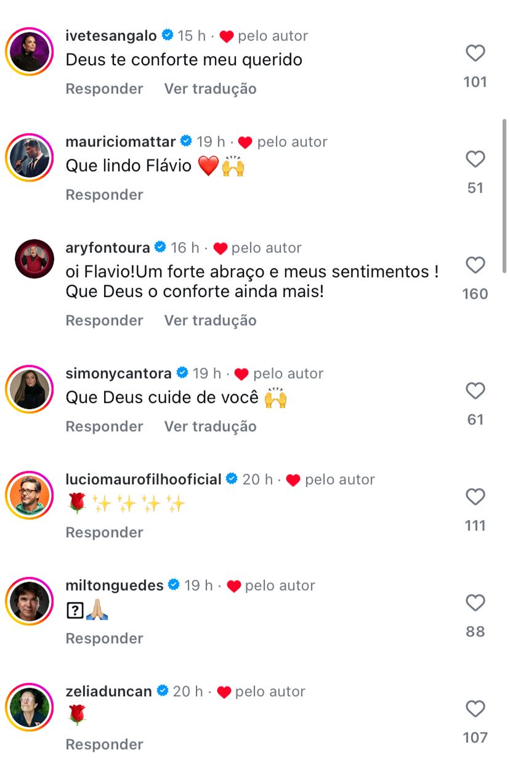Heart simonycantora's comment
The height and width of the screenshot is (766, 510).
point(475,391)
